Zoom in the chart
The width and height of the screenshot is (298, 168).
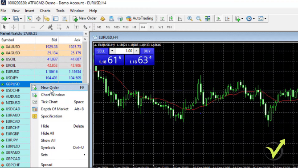190,18
